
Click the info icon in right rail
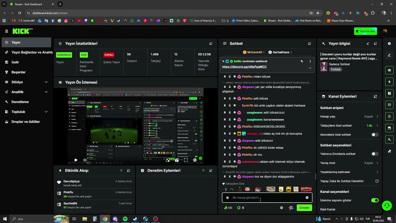tap(389, 44)
